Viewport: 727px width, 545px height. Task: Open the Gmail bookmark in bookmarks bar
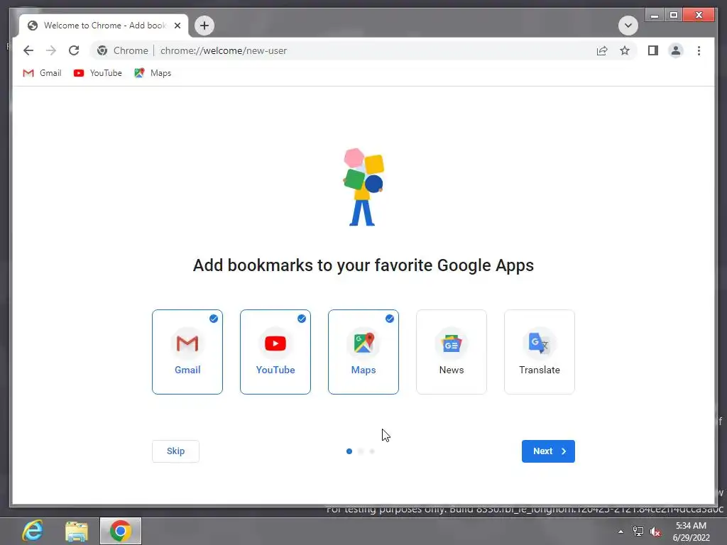click(x=42, y=73)
